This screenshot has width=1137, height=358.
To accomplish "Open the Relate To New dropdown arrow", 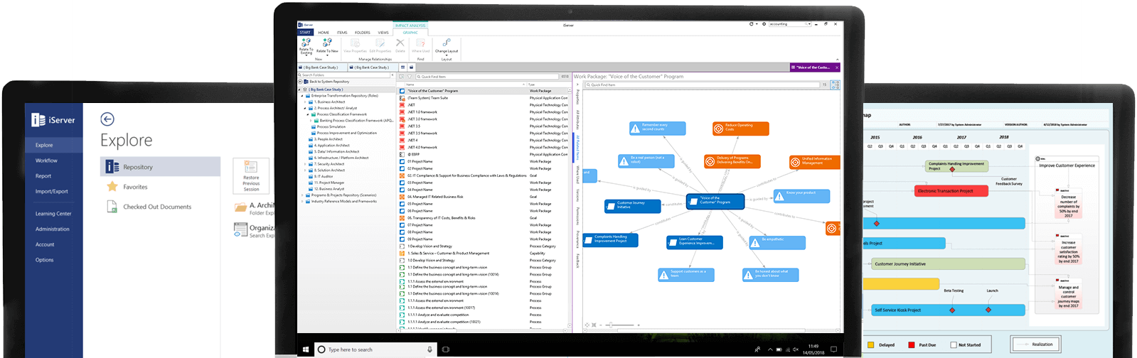I will click(x=327, y=55).
